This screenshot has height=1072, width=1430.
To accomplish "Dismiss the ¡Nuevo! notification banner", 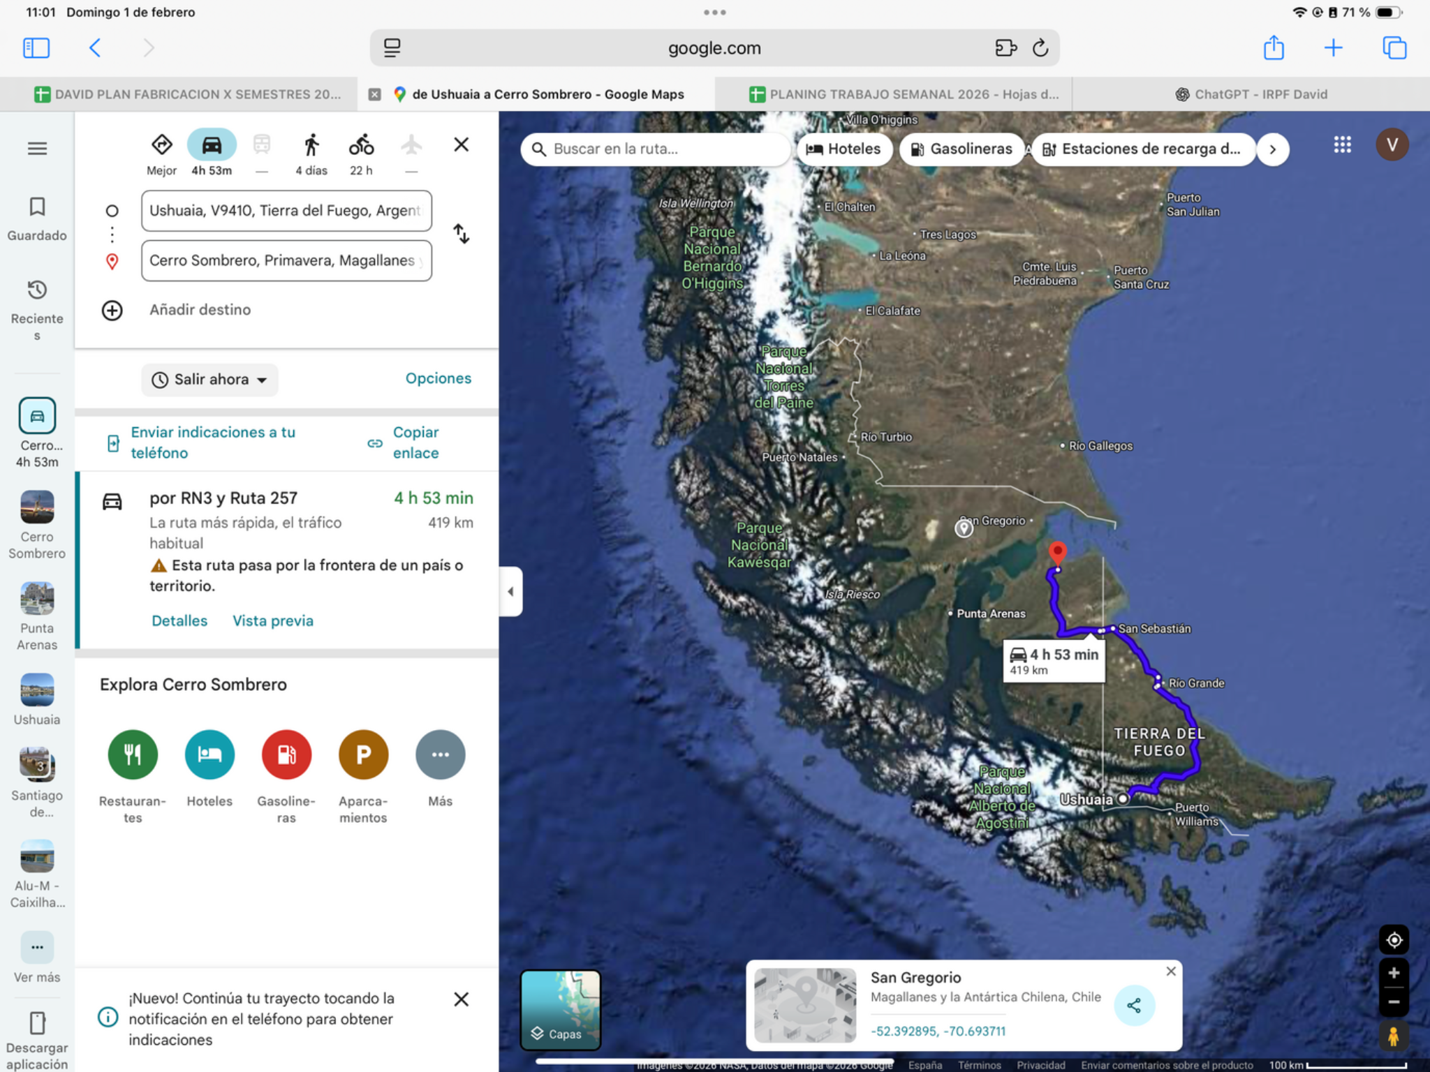I will point(461,999).
